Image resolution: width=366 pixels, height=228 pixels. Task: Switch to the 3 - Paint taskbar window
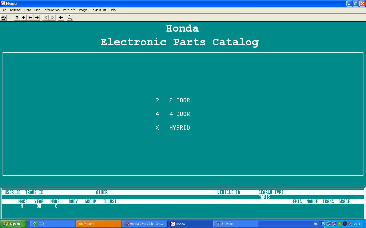[236, 224]
